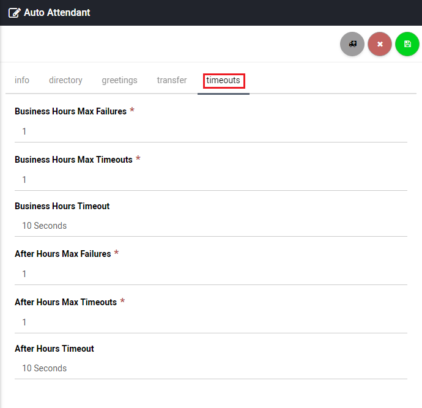Screen dimensions: 422x408
Task: Click the Business Hours Max Timeouts input
Action: [210, 180]
